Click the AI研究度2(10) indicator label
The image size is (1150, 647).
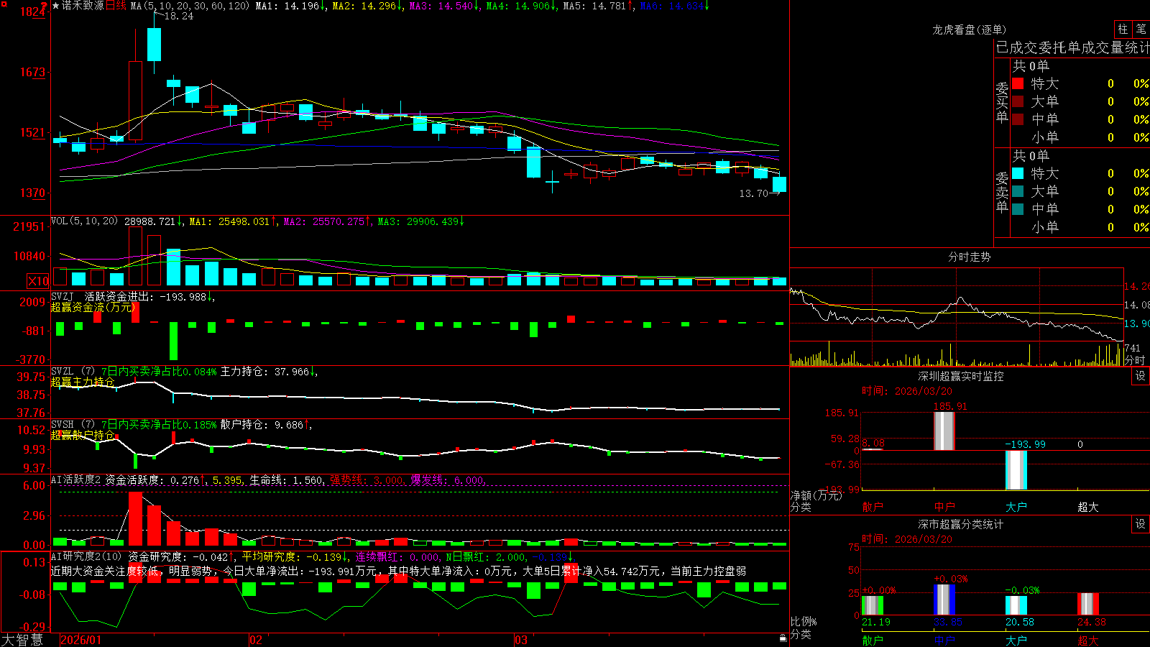coord(86,556)
